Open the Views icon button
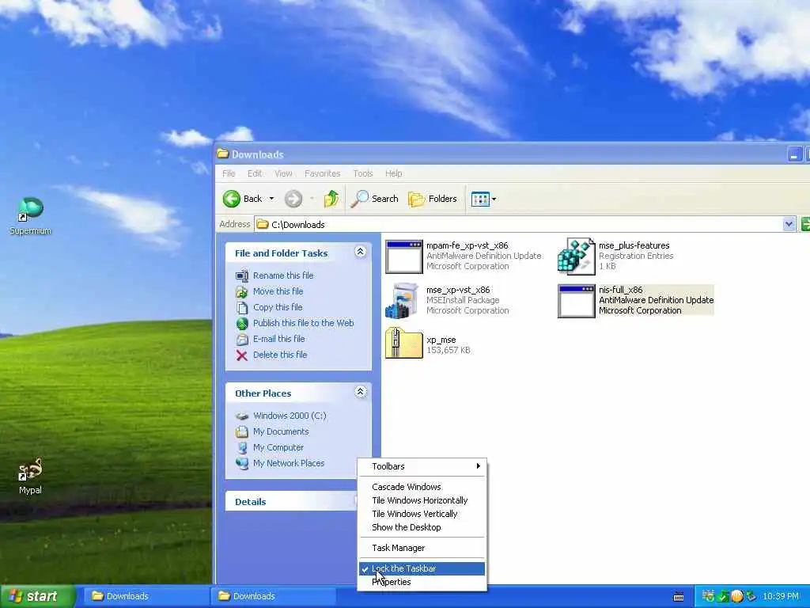 coord(480,199)
